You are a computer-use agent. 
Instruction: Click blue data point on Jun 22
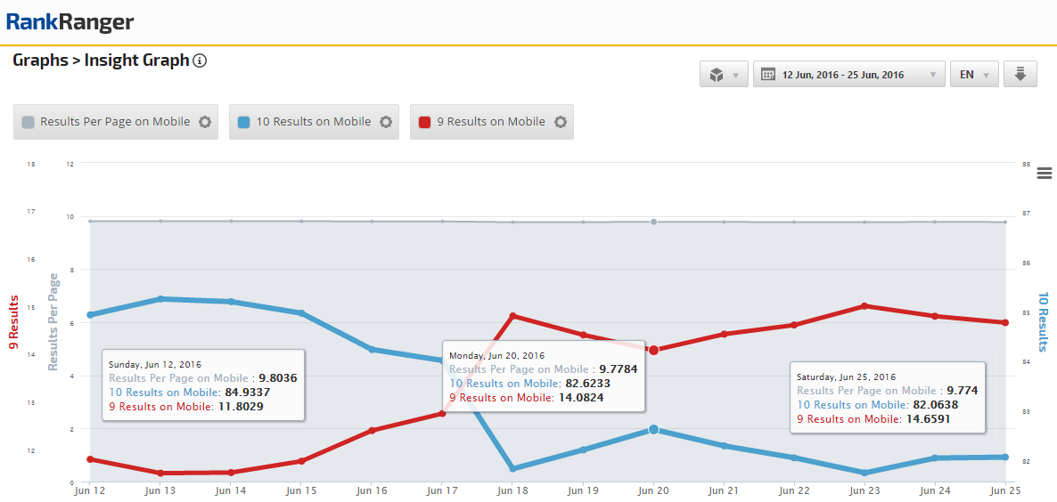[795, 457]
